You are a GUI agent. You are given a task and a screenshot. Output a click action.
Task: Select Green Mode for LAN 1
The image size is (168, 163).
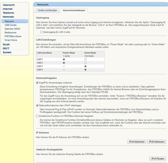[x=86, y=59]
